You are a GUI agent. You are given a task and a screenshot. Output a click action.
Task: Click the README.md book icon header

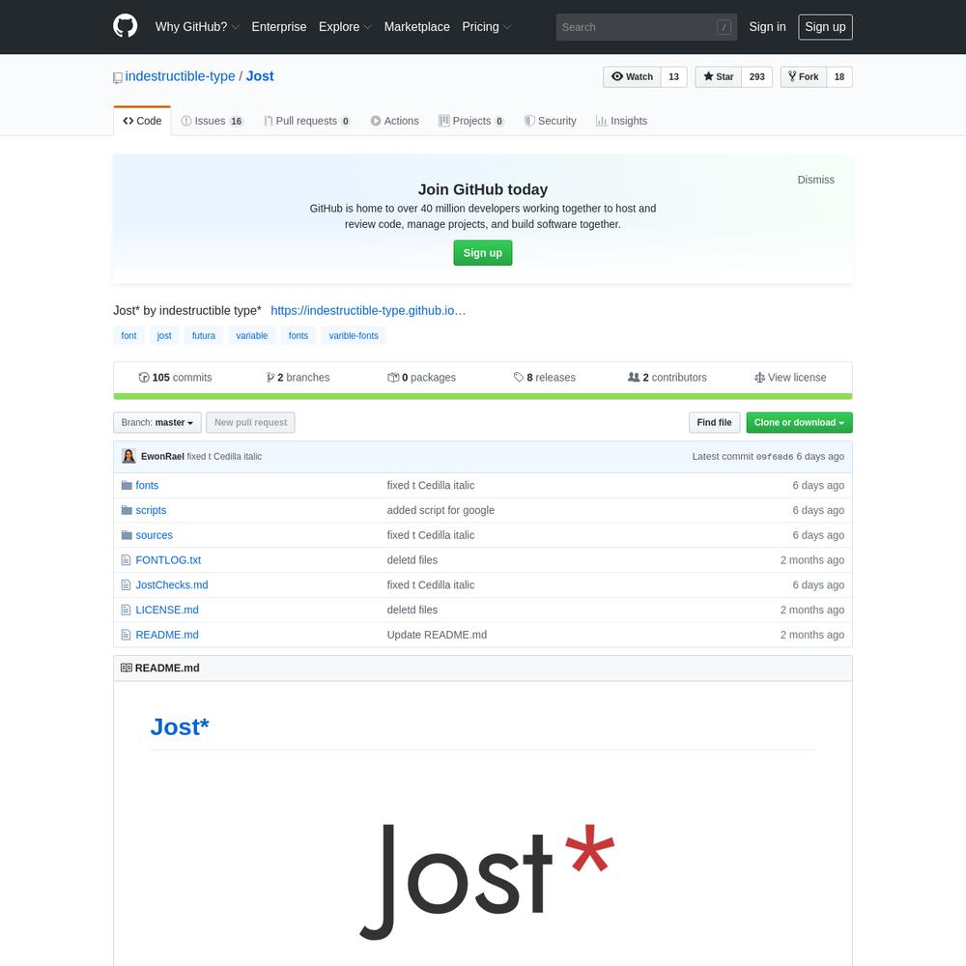(127, 668)
